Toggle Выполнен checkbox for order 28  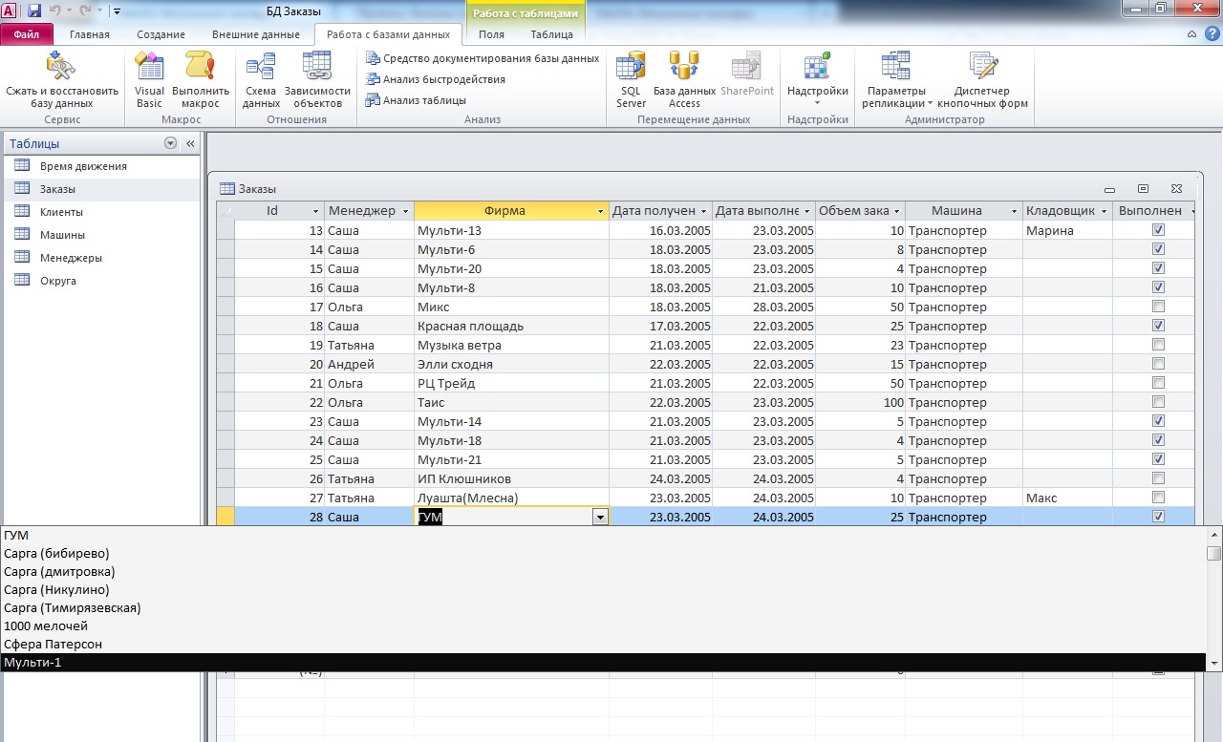(1159, 517)
